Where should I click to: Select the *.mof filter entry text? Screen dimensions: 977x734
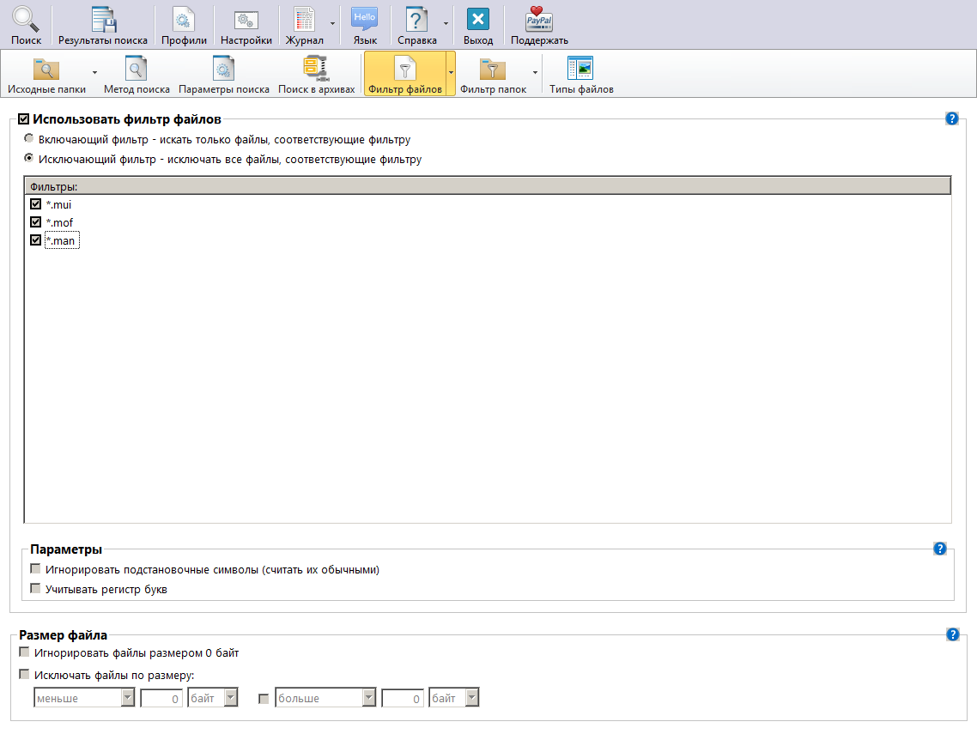(59, 222)
